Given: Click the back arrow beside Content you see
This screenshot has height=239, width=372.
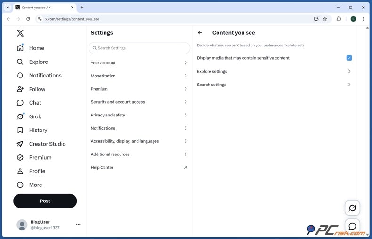Looking at the screenshot, I should click(200, 33).
